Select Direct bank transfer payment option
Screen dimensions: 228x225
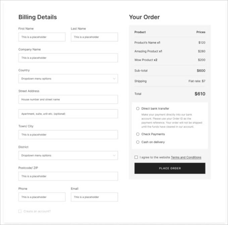tap(138, 108)
